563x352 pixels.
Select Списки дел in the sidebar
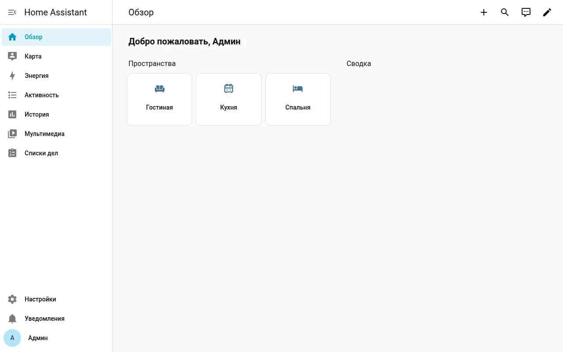click(56, 153)
